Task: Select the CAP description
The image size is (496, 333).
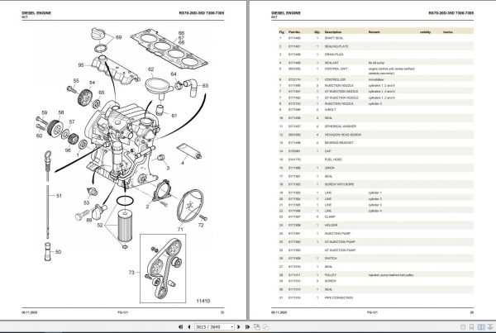Action: tap(327, 151)
